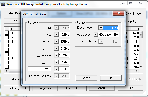
Task: Click the vertical scrollbar thumb of image list
Action: (141, 35)
